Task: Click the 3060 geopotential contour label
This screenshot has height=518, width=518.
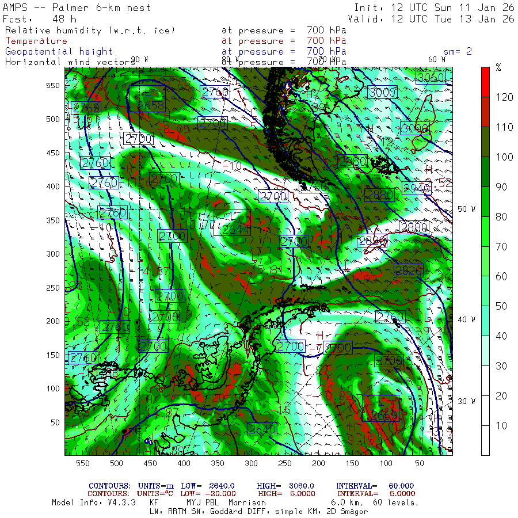Action: (x=432, y=78)
